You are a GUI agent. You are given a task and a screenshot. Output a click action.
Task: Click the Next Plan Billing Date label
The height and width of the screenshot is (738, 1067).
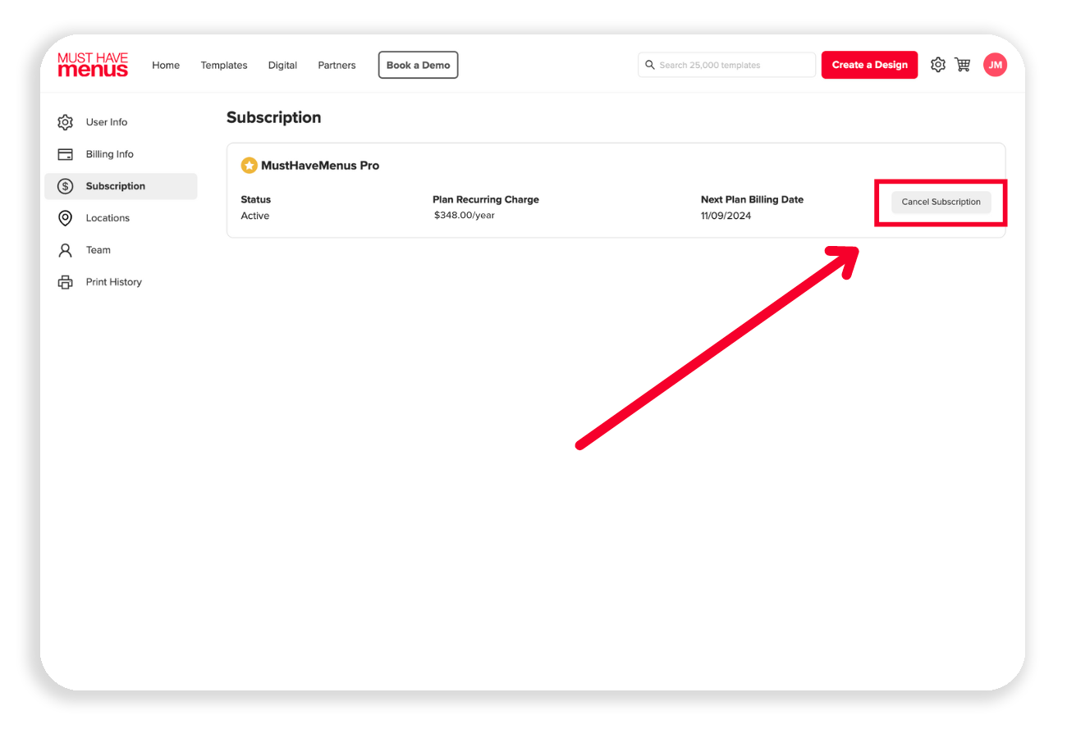(753, 199)
